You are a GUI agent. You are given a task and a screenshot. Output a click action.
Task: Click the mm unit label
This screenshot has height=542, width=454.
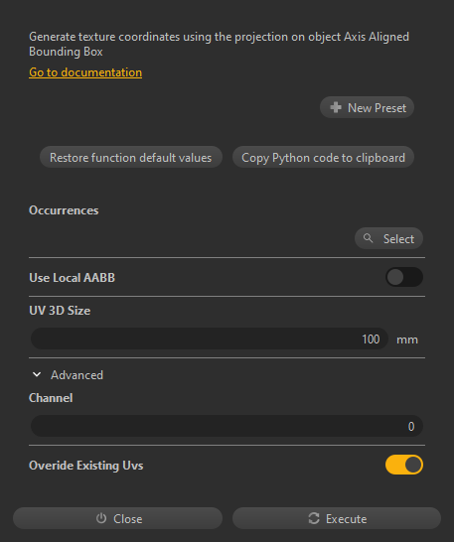pyautogui.click(x=407, y=339)
